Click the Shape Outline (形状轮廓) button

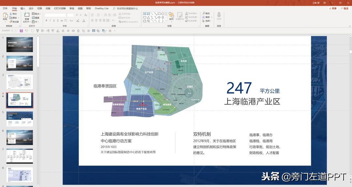pos(191,17)
